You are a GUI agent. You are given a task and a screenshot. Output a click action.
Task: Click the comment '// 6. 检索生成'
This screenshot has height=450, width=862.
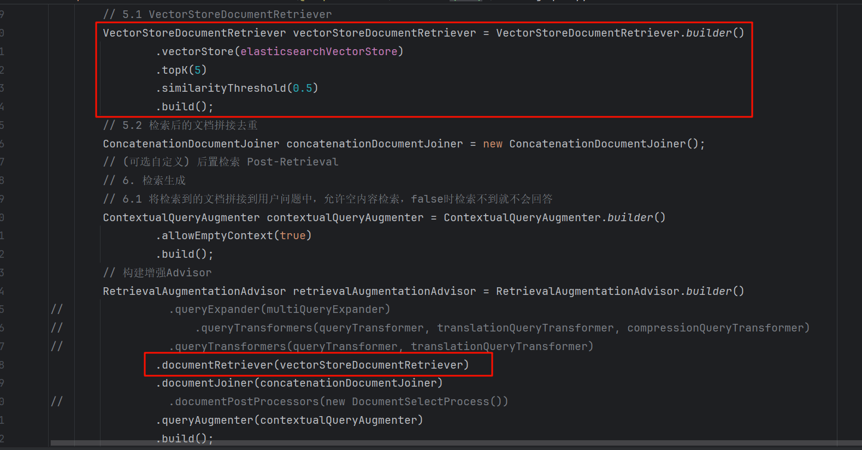click(x=144, y=180)
